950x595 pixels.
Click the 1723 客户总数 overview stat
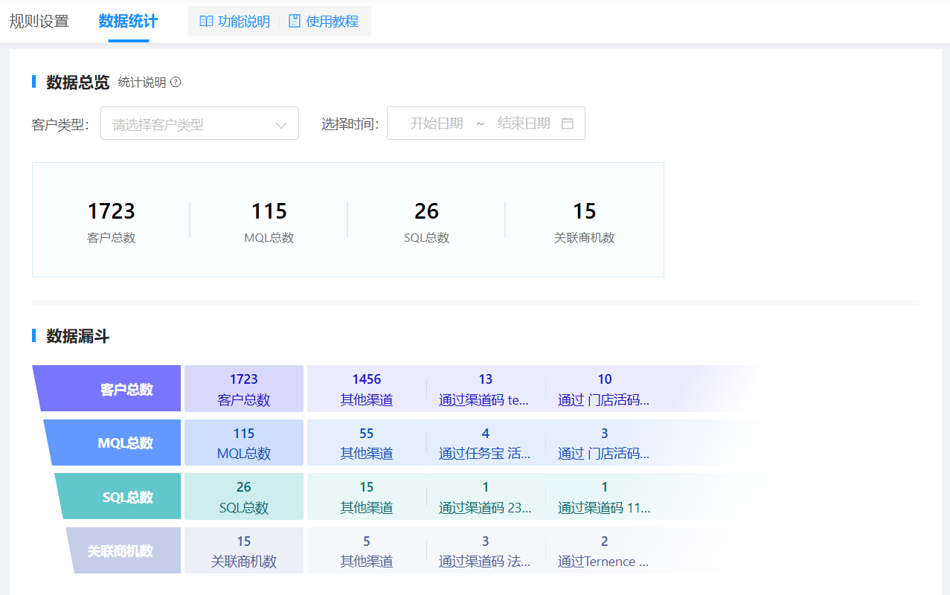tap(111, 222)
